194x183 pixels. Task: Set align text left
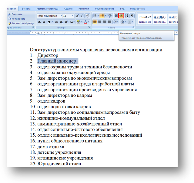click(95, 22)
